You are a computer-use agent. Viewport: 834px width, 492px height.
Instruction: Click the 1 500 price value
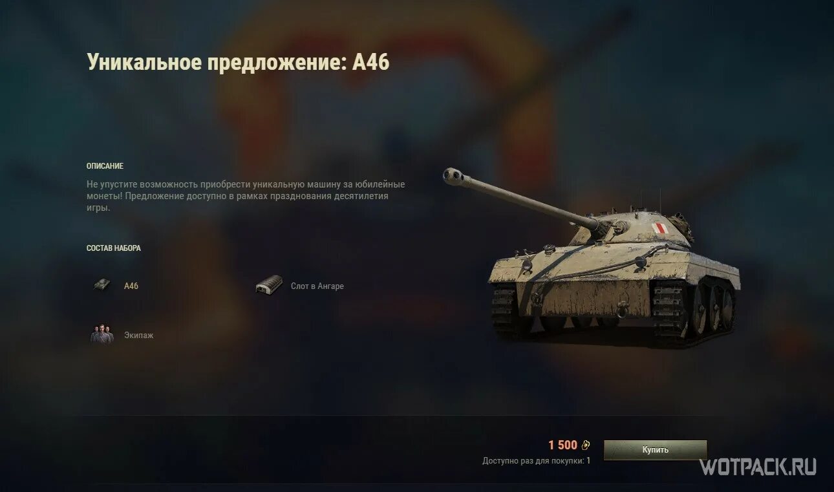pos(562,445)
